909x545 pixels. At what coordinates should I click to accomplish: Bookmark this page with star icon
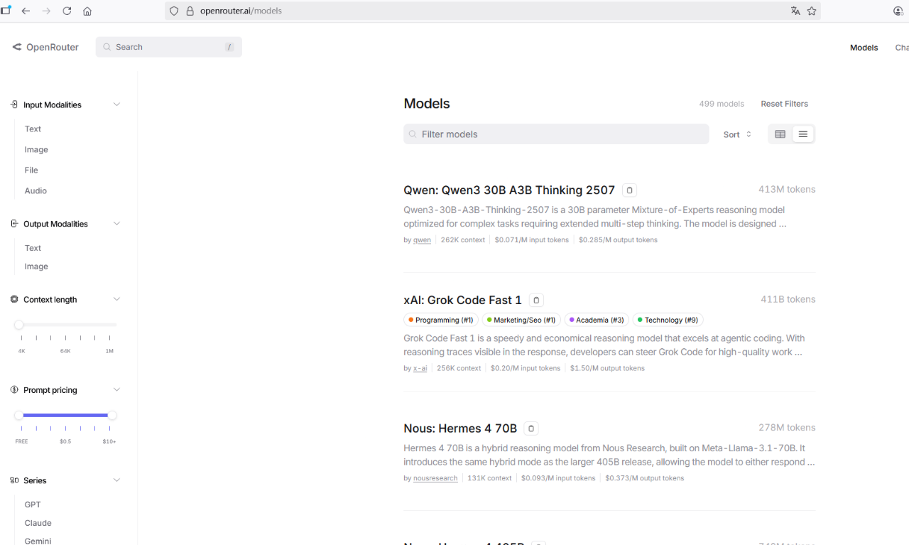tap(812, 11)
